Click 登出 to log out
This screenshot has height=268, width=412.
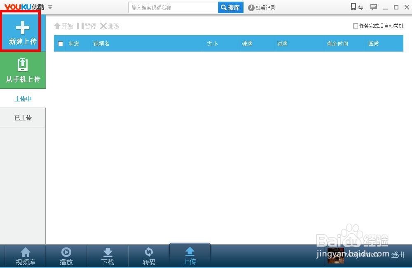point(398,255)
